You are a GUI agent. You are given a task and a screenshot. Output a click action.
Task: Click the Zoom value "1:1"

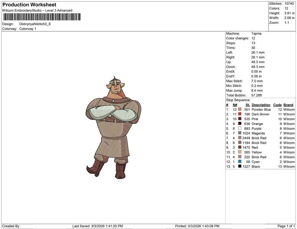287,23
